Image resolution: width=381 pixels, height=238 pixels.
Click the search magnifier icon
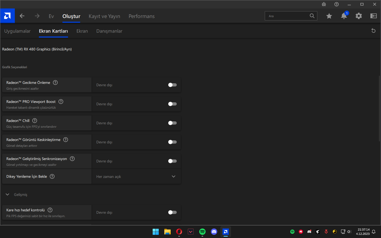tap(312, 16)
